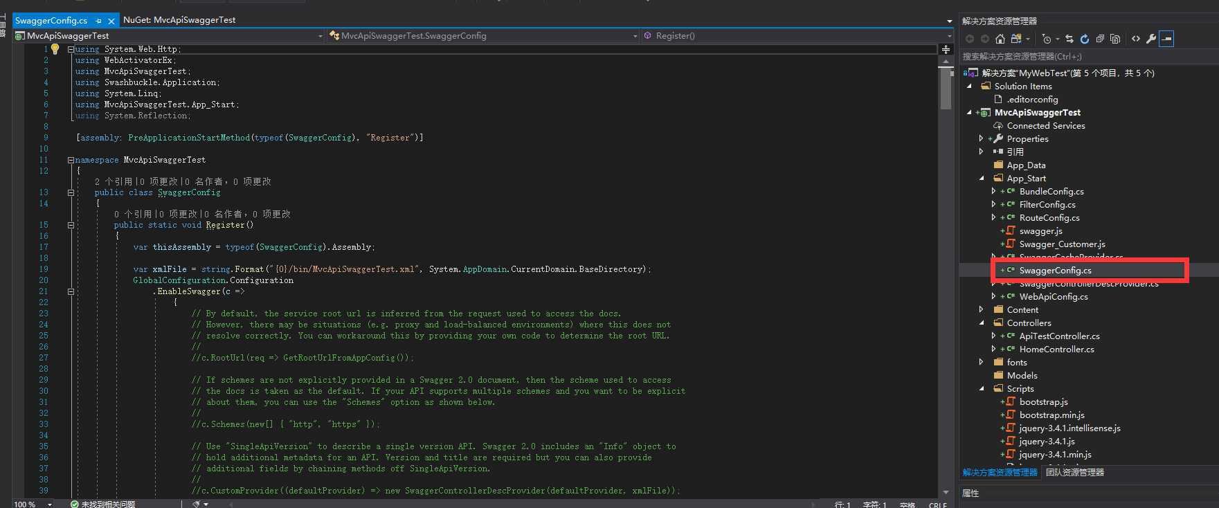Screen dimensions: 1219x508
Task: Switch to 解决方案资源管理器 bottom tab
Action: [1000, 472]
